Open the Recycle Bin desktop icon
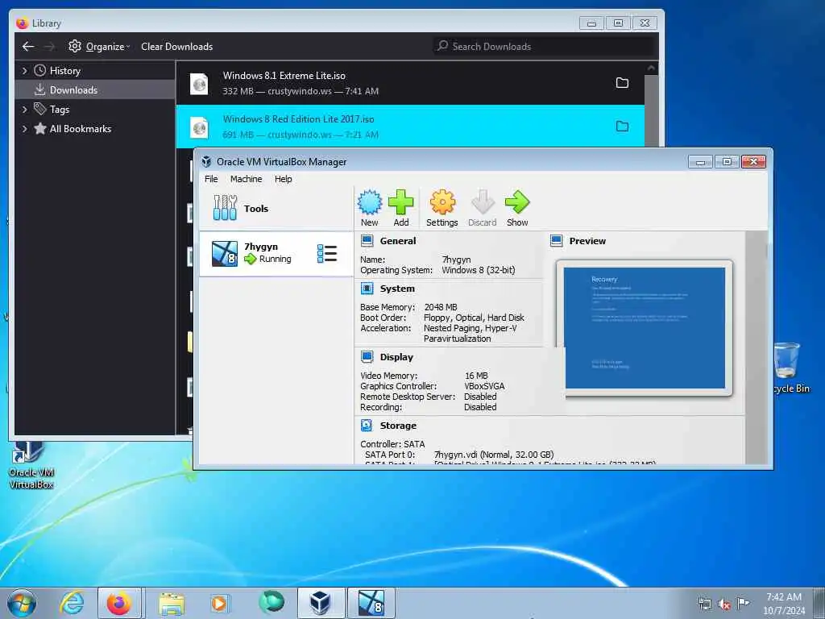 (x=787, y=368)
